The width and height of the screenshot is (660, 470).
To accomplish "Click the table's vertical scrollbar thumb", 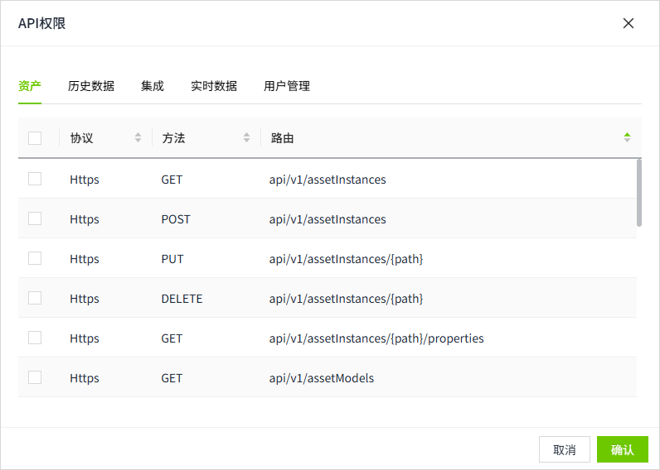I will (x=638, y=192).
